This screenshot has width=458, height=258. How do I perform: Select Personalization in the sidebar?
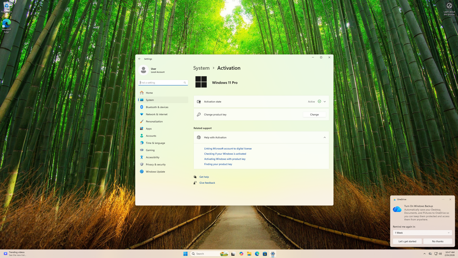[154, 122]
